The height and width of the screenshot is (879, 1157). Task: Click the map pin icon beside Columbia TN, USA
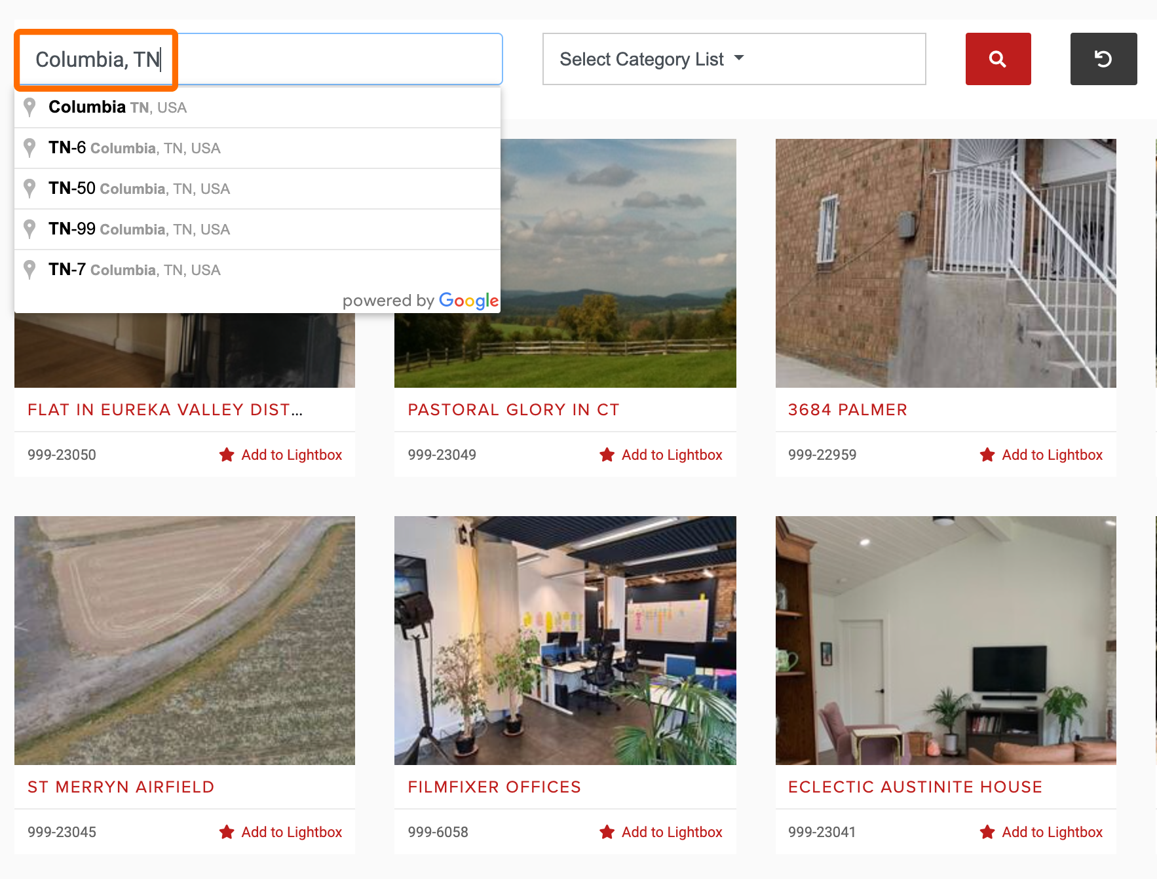pos(29,107)
